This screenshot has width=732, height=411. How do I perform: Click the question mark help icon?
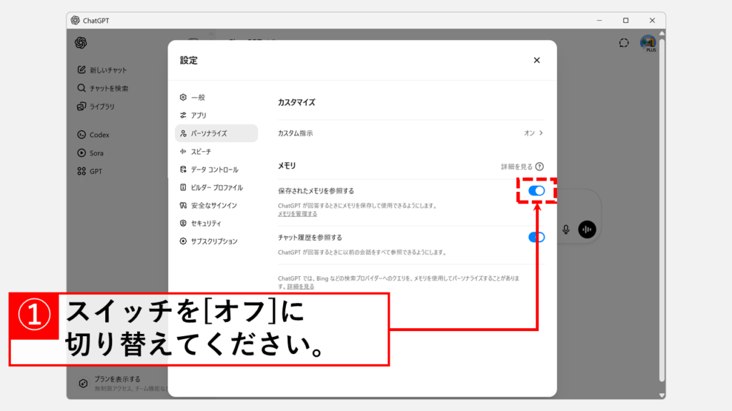[540, 166]
